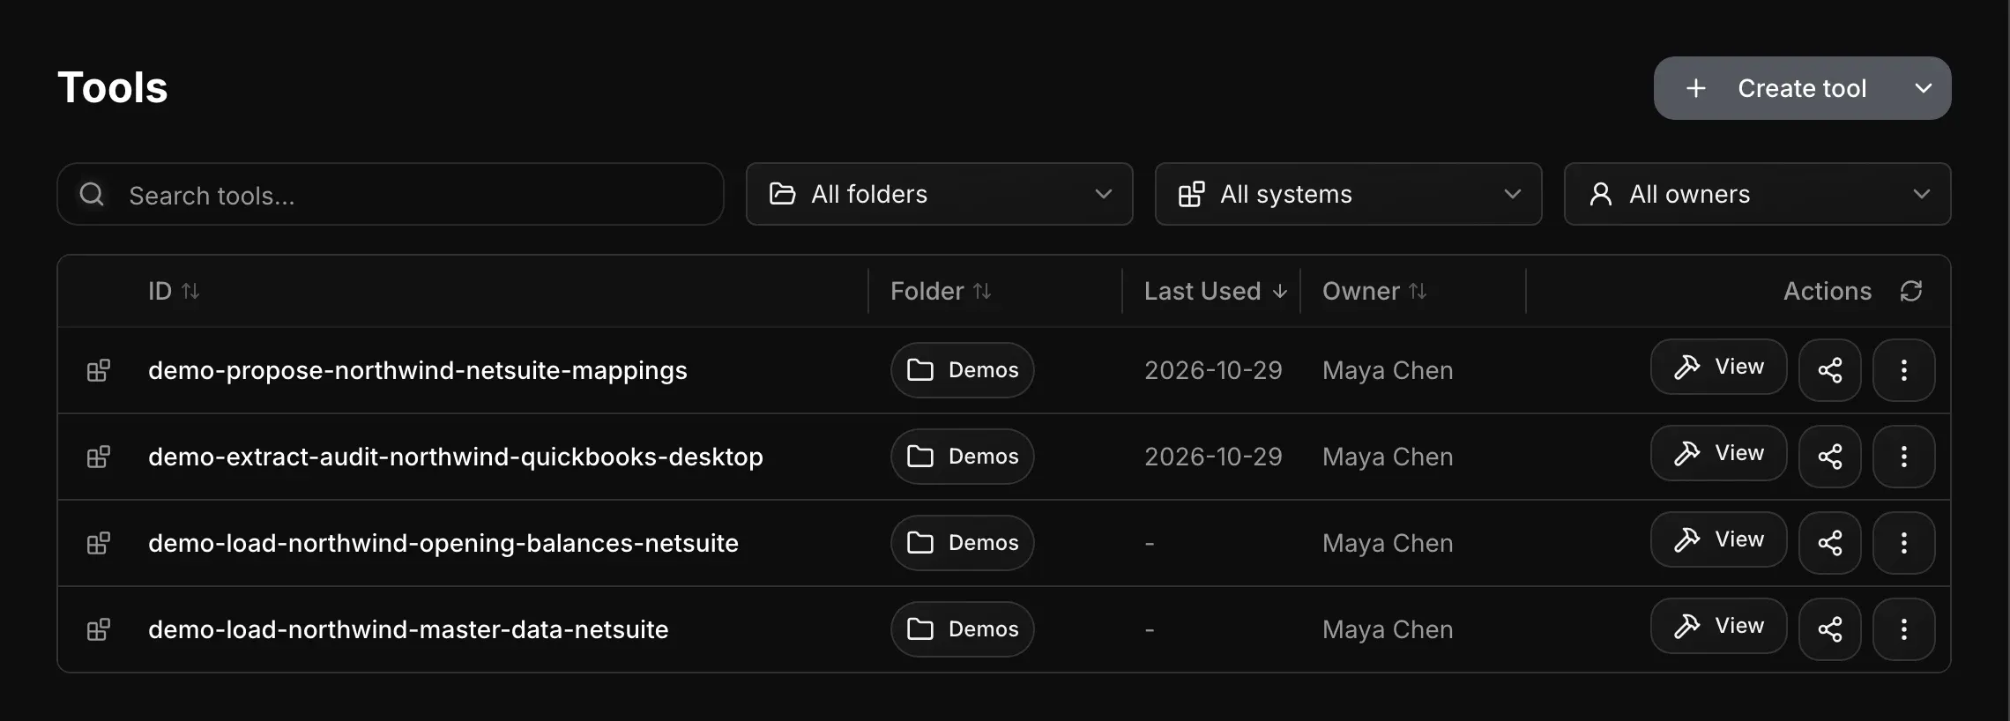The image size is (2010, 721).
Task: Click the tool name demo-propose-northwind-netsuite-mappings
Action: [418, 370]
